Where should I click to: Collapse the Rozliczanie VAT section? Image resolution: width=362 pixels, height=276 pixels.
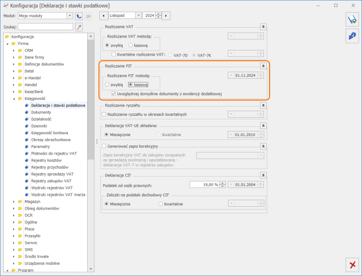263,27
